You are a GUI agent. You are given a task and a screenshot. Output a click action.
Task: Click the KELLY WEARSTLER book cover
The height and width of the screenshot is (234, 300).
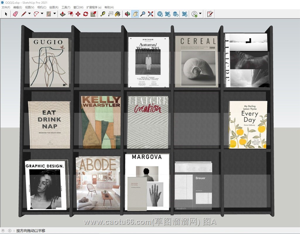pos(101,122)
